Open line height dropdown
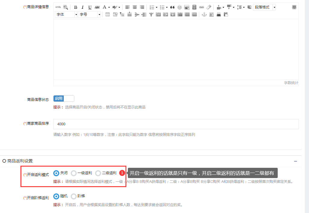 (x=244, y=7)
